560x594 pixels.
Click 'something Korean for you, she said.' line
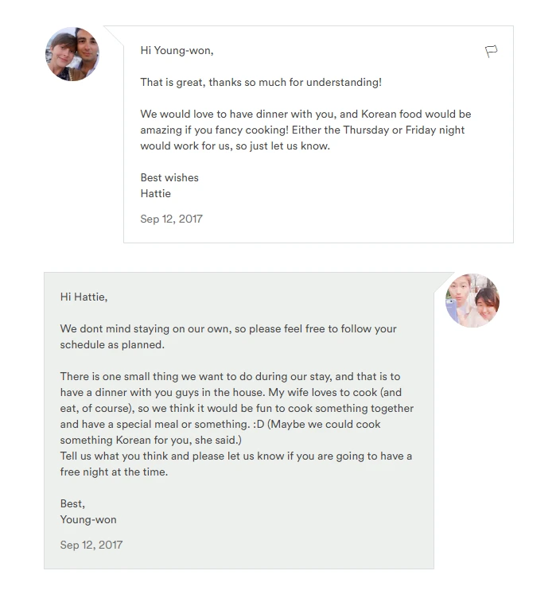(x=151, y=440)
